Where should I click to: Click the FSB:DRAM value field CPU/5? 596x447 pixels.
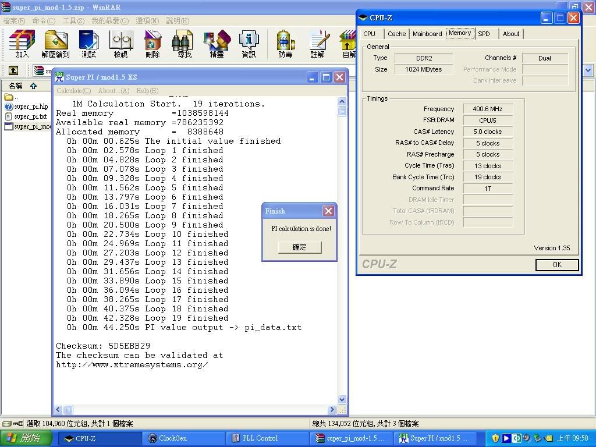pyautogui.click(x=488, y=120)
